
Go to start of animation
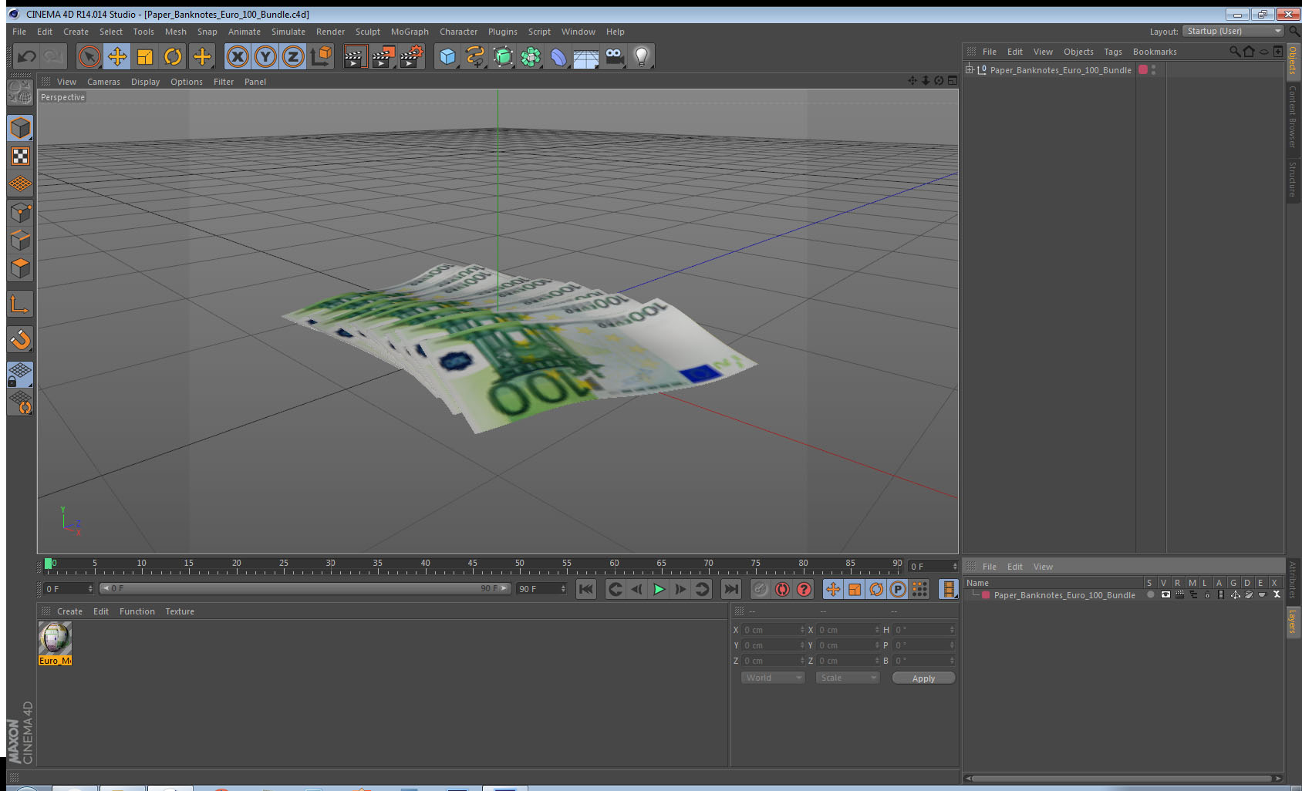tap(586, 589)
